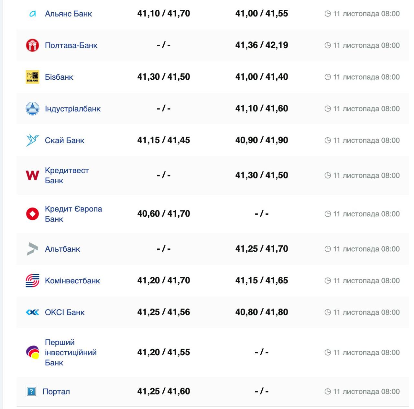The width and height of the screenshot is (414, 409).
Task: Click the ОКСІ Банк logo icon
Action: [x=32, y=312]
